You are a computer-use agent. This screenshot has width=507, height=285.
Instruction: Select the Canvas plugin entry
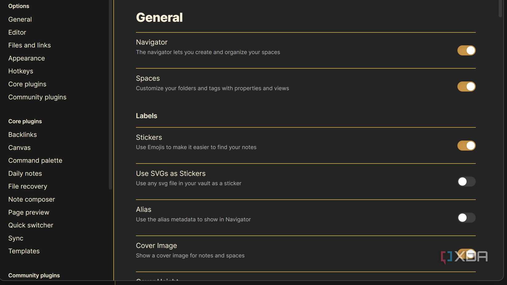(x=19, y=147)
